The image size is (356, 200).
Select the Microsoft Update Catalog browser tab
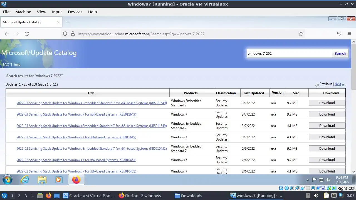(x=31, y=22)
